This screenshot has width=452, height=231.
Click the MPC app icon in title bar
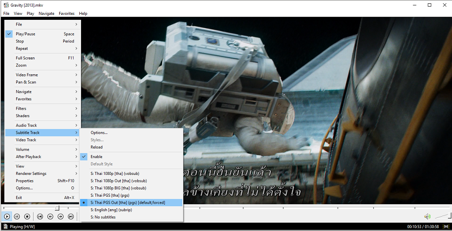click(x=6, y=5)
